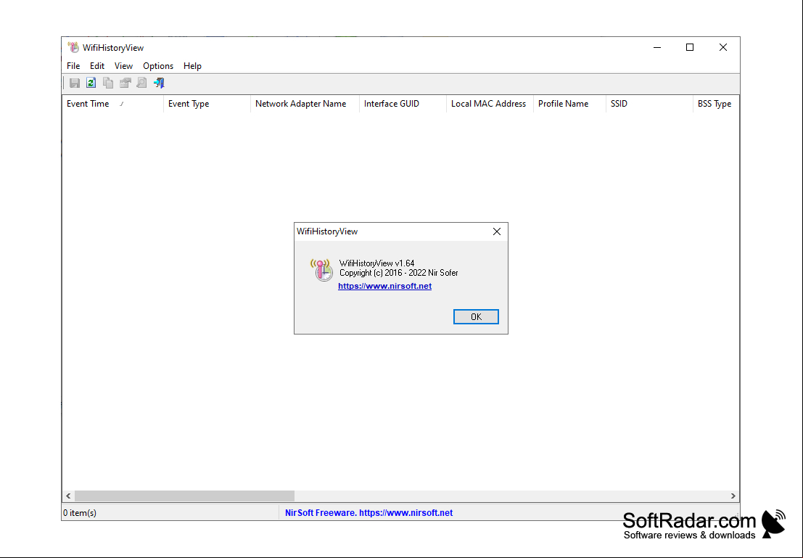This screenshot has height=558, width=803.
Task: Sort by the Event Time column
Action: tap(112, 104)
